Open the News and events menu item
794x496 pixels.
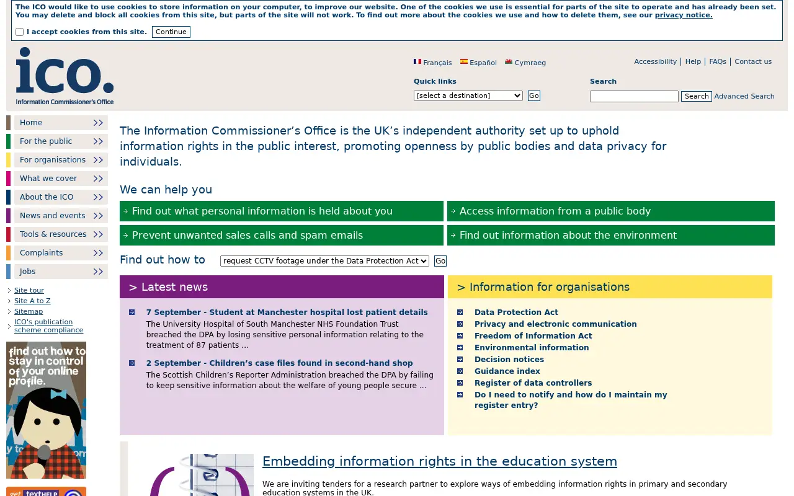point(61,216)
